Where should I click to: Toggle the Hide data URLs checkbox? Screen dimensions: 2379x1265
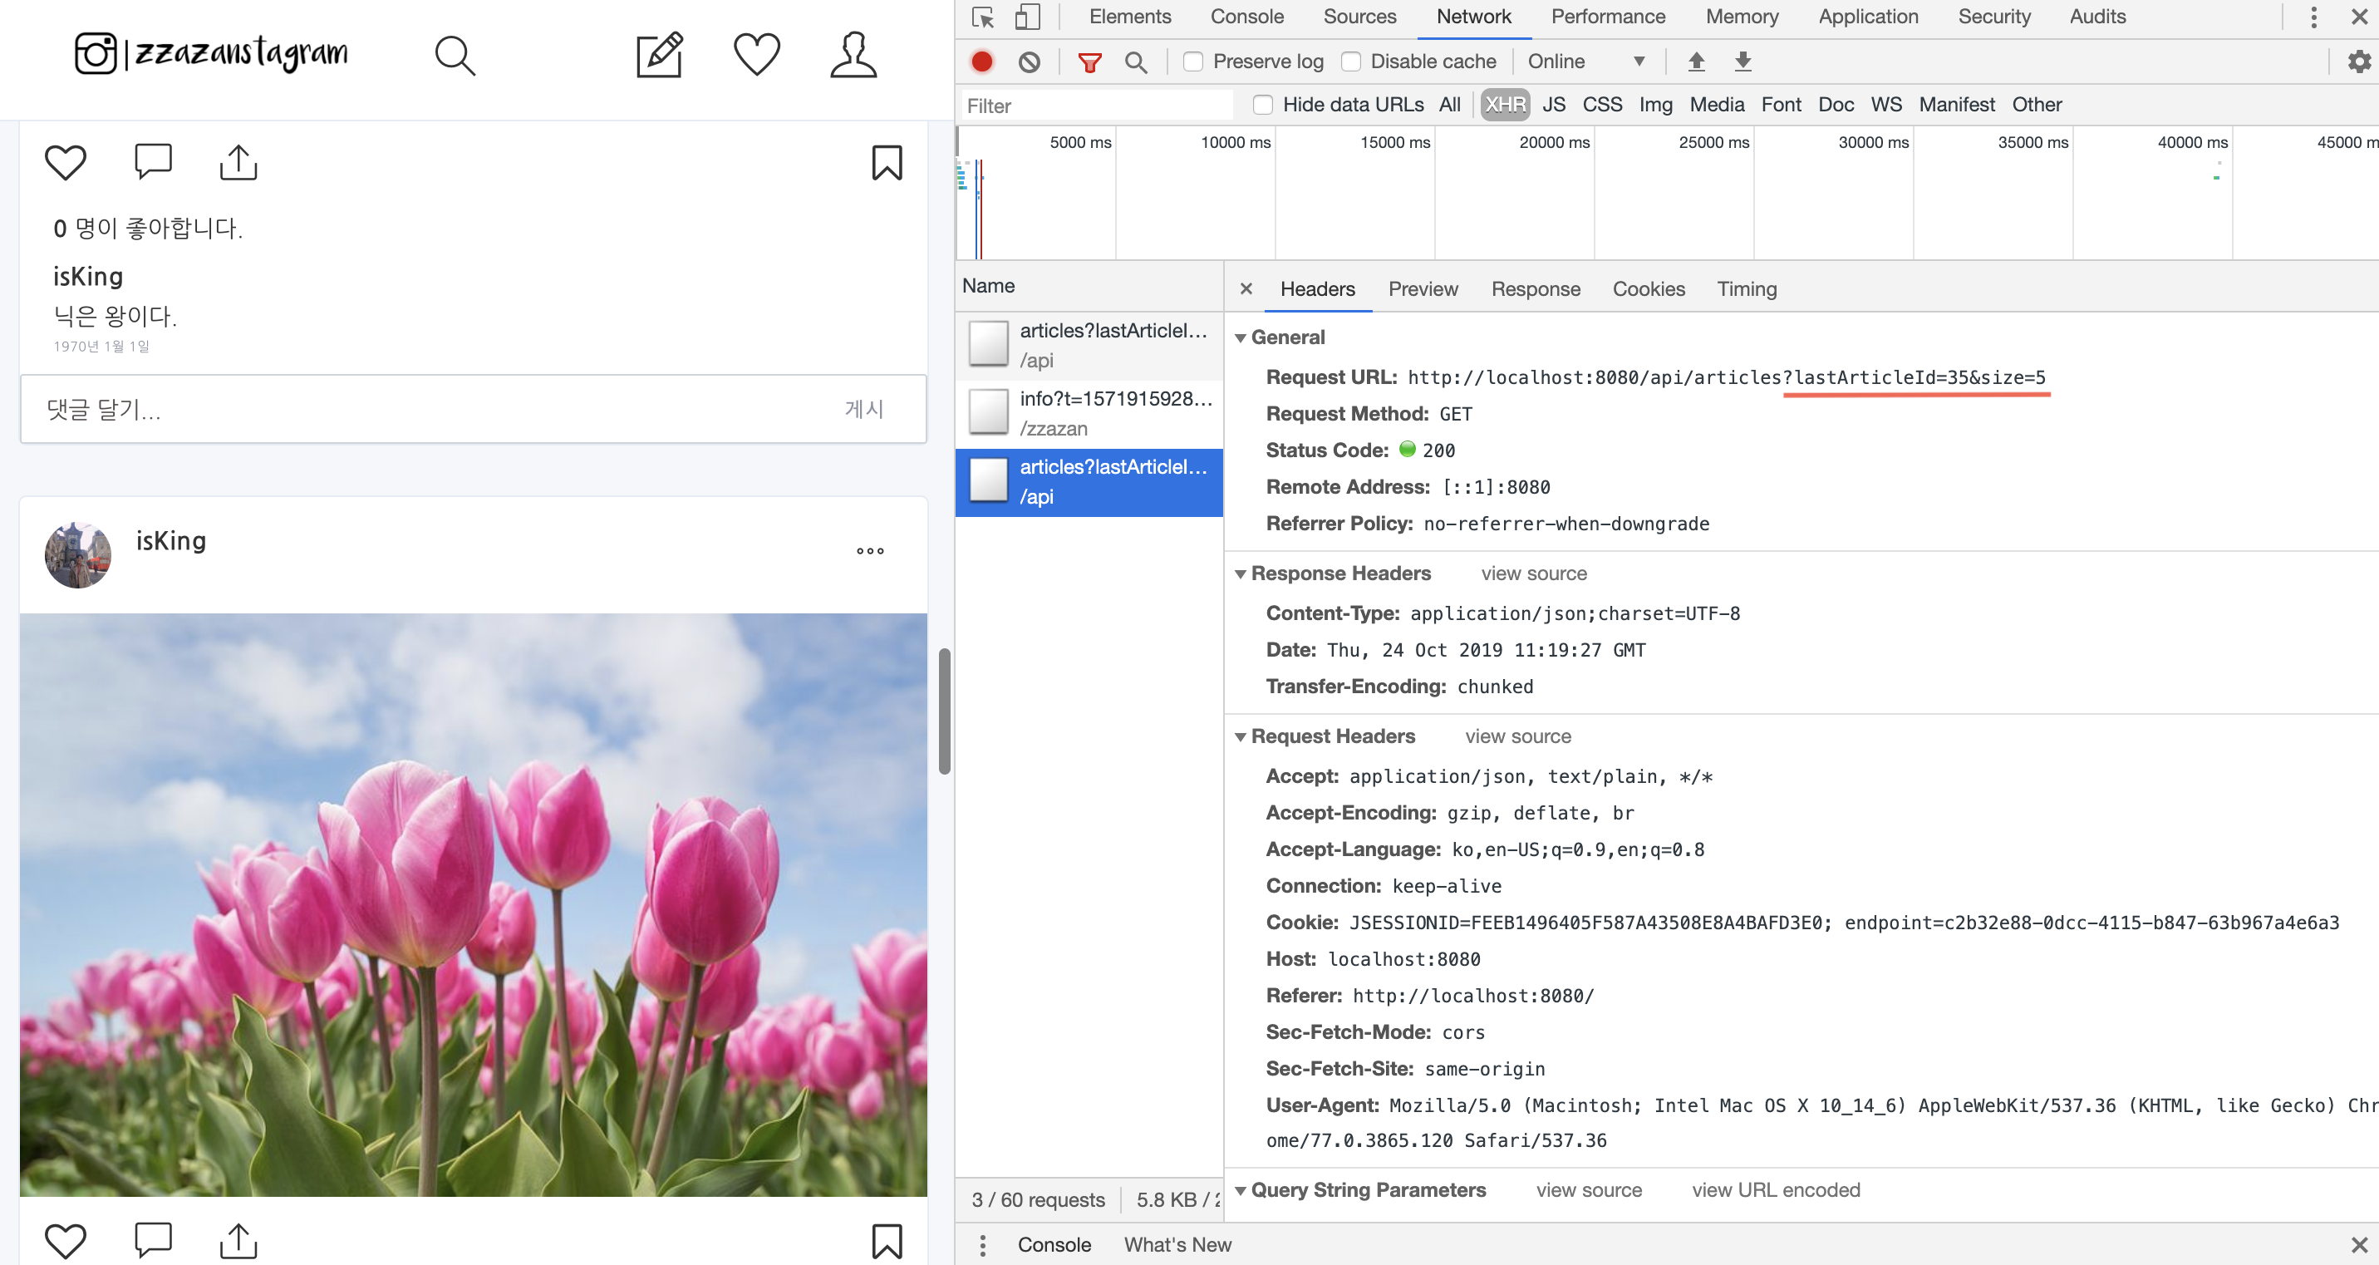1262,105
